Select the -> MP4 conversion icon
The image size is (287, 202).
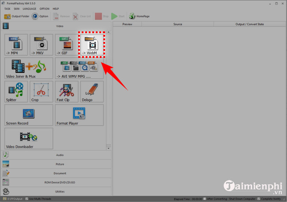[16, 45]
